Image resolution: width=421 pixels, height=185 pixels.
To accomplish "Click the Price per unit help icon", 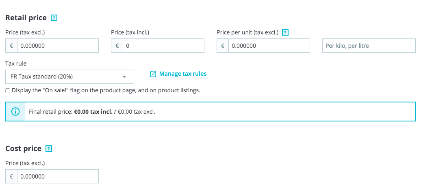I will [x=285, y=33].
